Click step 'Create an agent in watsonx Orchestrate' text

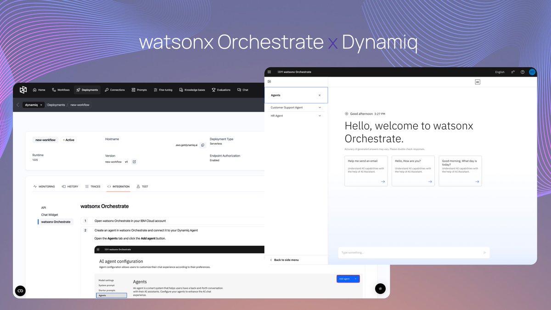coord(146,230)
